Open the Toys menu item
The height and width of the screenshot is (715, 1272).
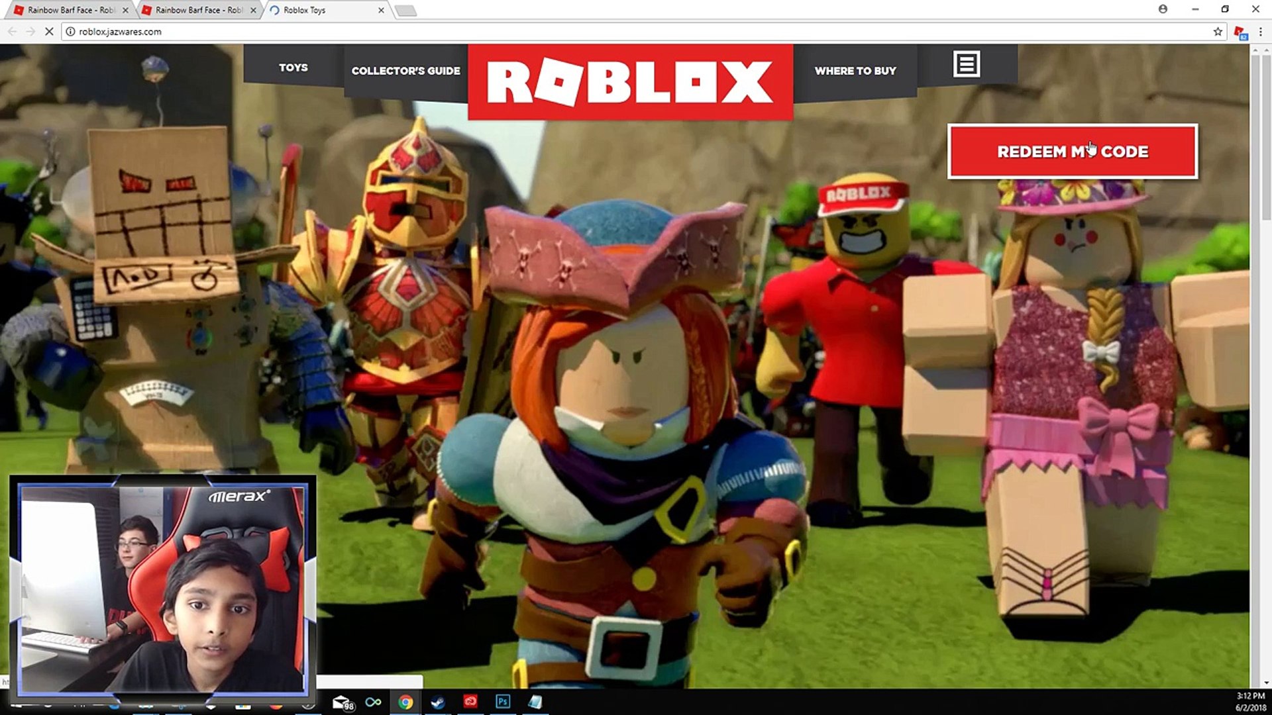tap(293, 68)
